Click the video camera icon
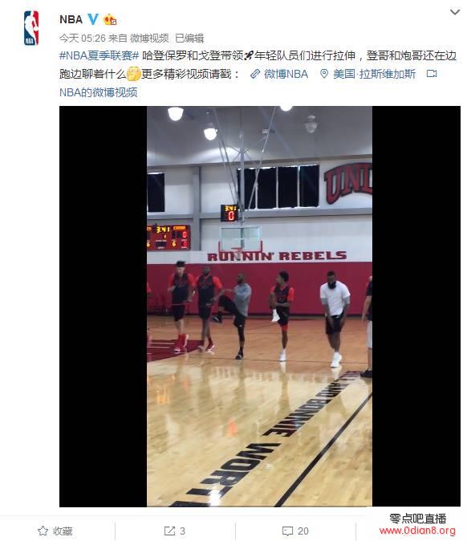This screenshot has width=467, height=541. [432, 74]
